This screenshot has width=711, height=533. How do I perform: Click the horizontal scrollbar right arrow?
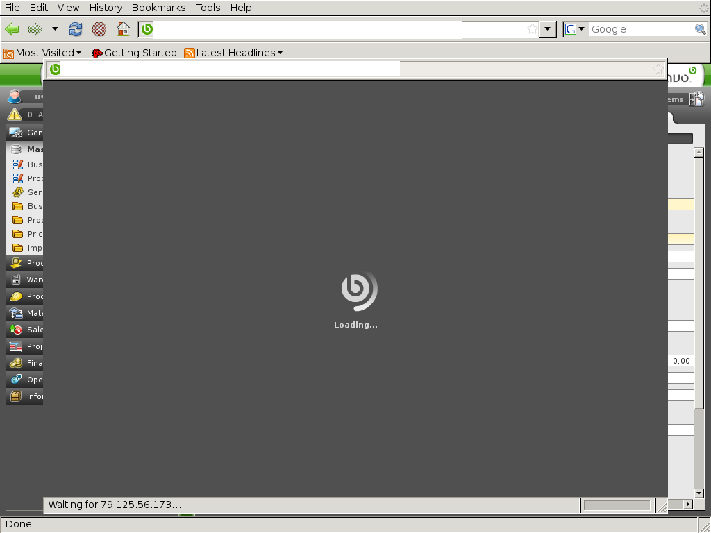pos(688,504)
